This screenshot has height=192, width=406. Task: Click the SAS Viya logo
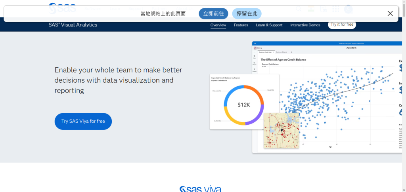(200, 189)
